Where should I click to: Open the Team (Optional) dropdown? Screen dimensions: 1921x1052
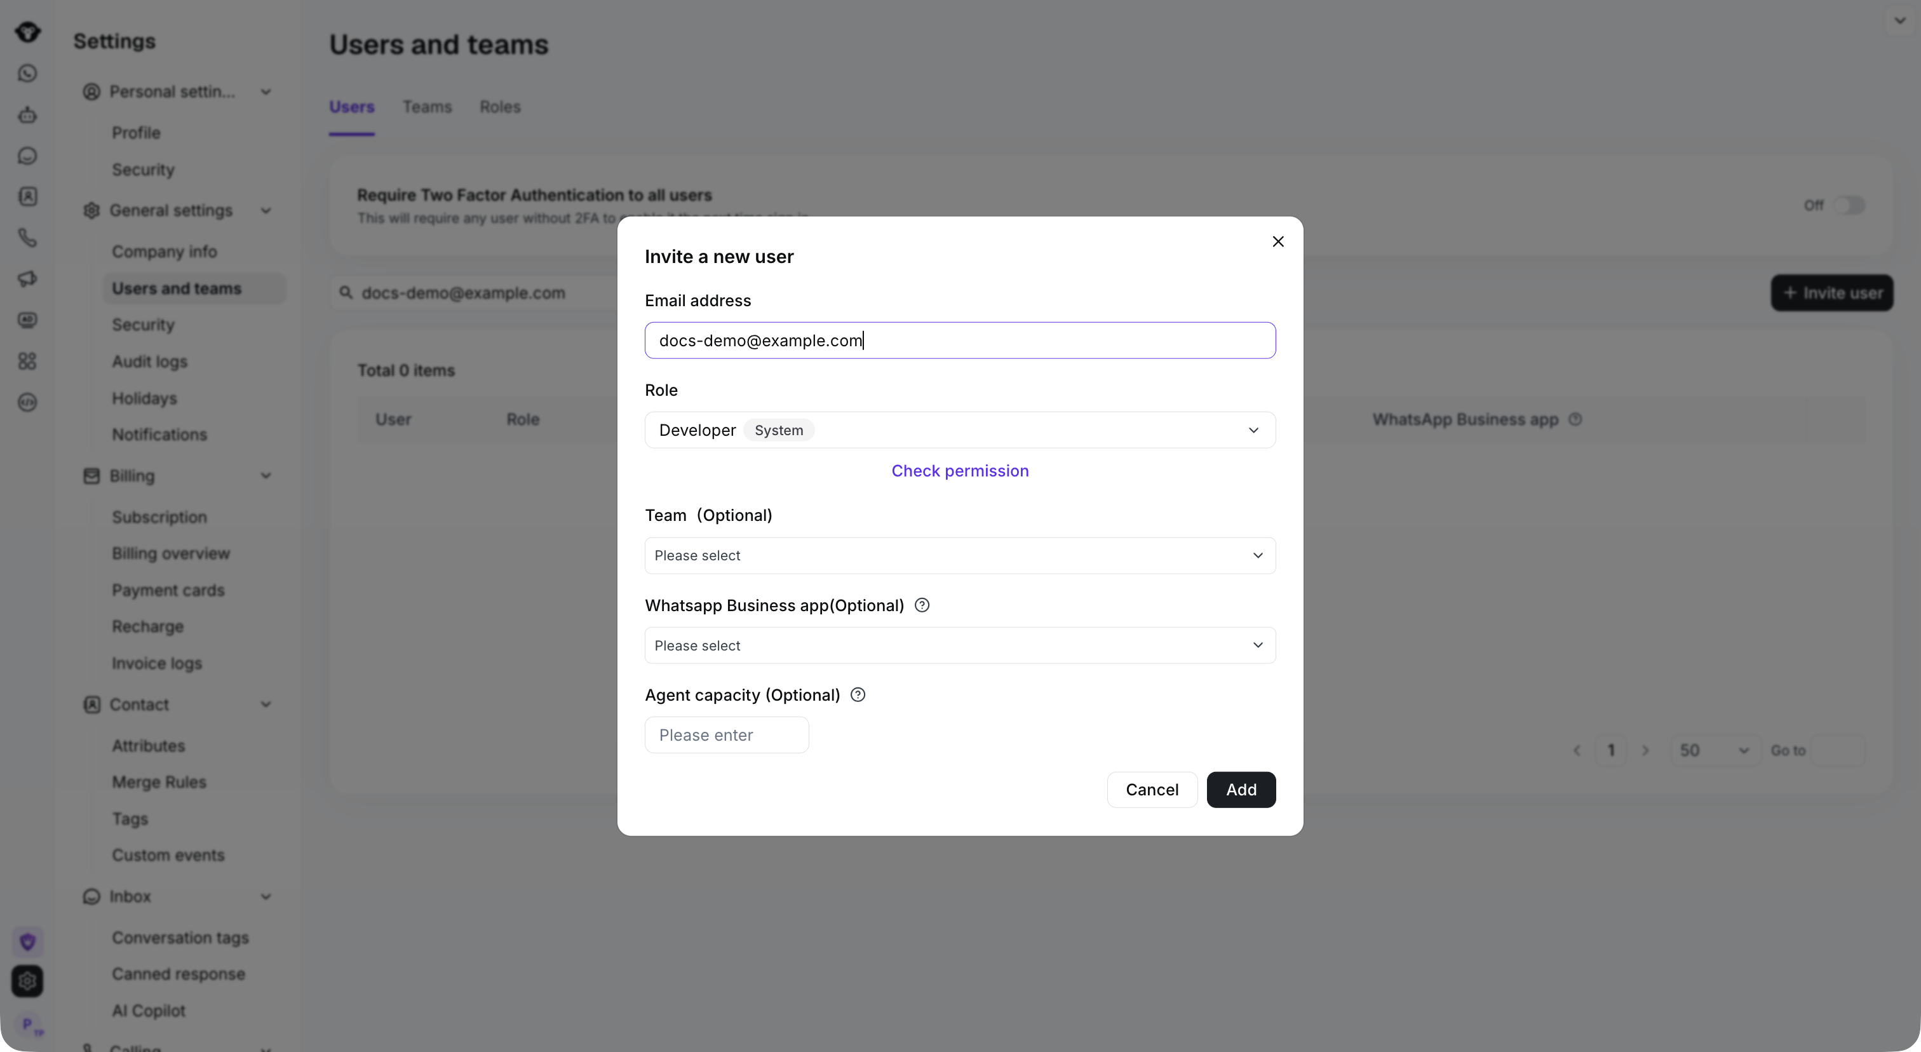960,555
